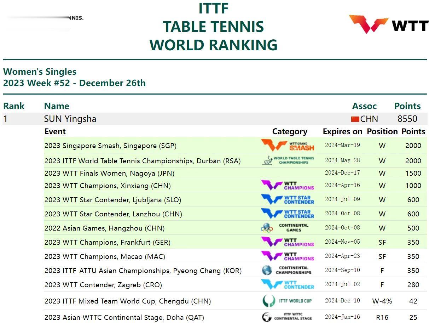Viewport: 429px width, 323px height.
Task: Click 2023 WTT Champions, Xinxiang (CHN) event
Action: pos(108,186)
